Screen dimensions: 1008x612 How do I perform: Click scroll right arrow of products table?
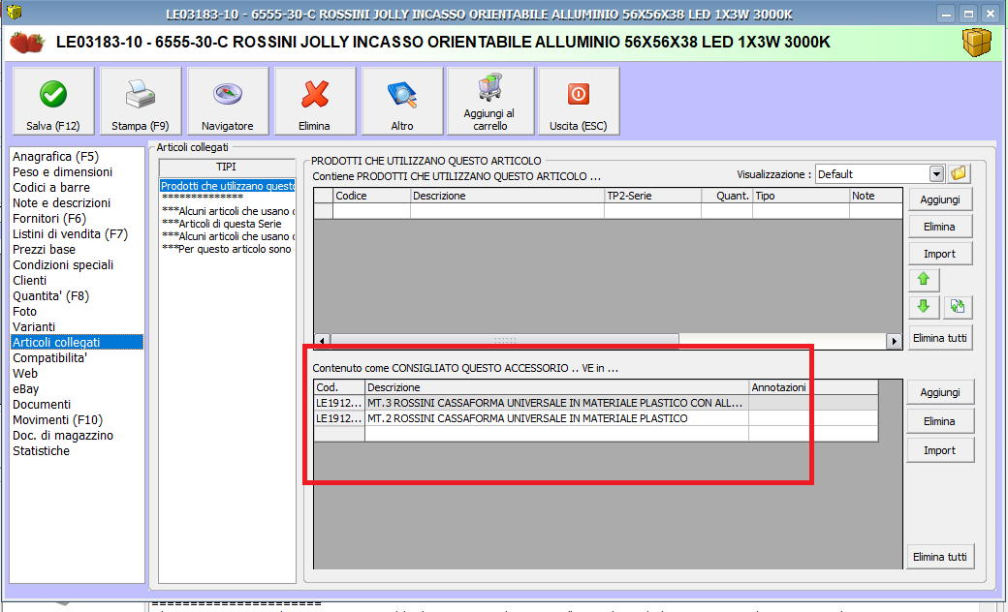coord(894,340)
